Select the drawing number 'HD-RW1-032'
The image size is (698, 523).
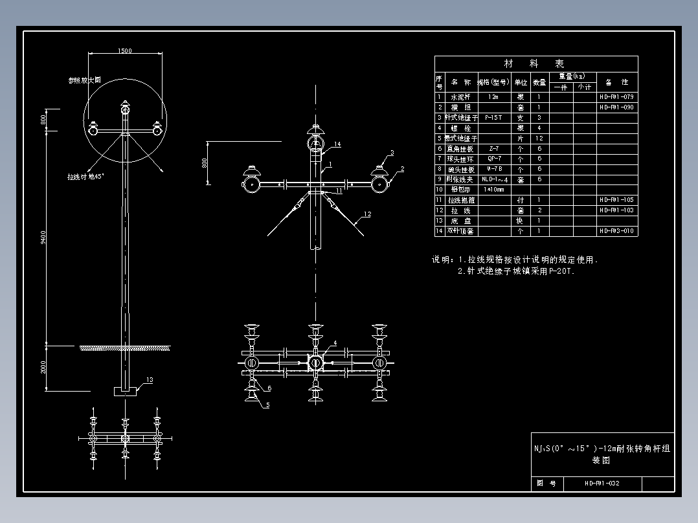pyautogui.click(x=602, y=484)
